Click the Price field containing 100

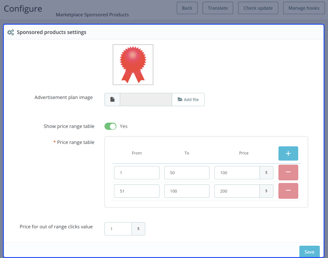[237, 173]
